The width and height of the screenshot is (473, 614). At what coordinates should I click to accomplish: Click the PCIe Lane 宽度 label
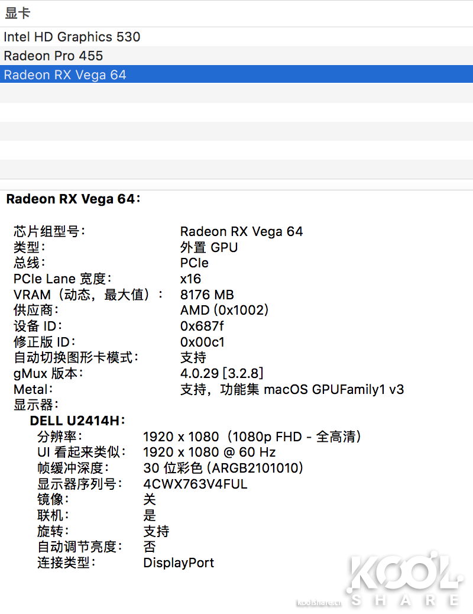pyautogui.click(x=63, y=279)
